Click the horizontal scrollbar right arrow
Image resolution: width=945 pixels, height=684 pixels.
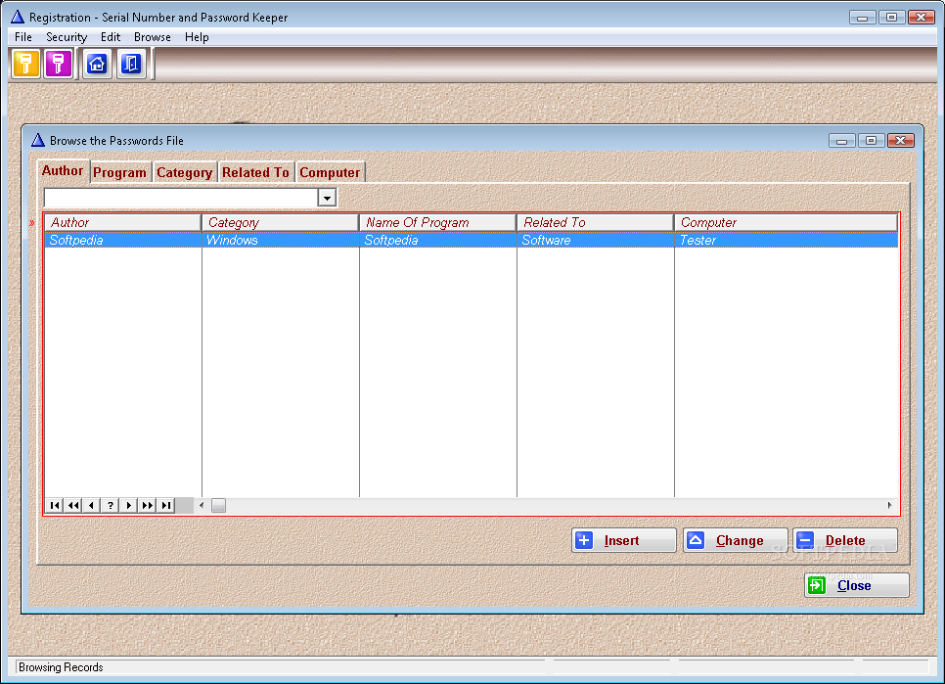pos(890,506)
